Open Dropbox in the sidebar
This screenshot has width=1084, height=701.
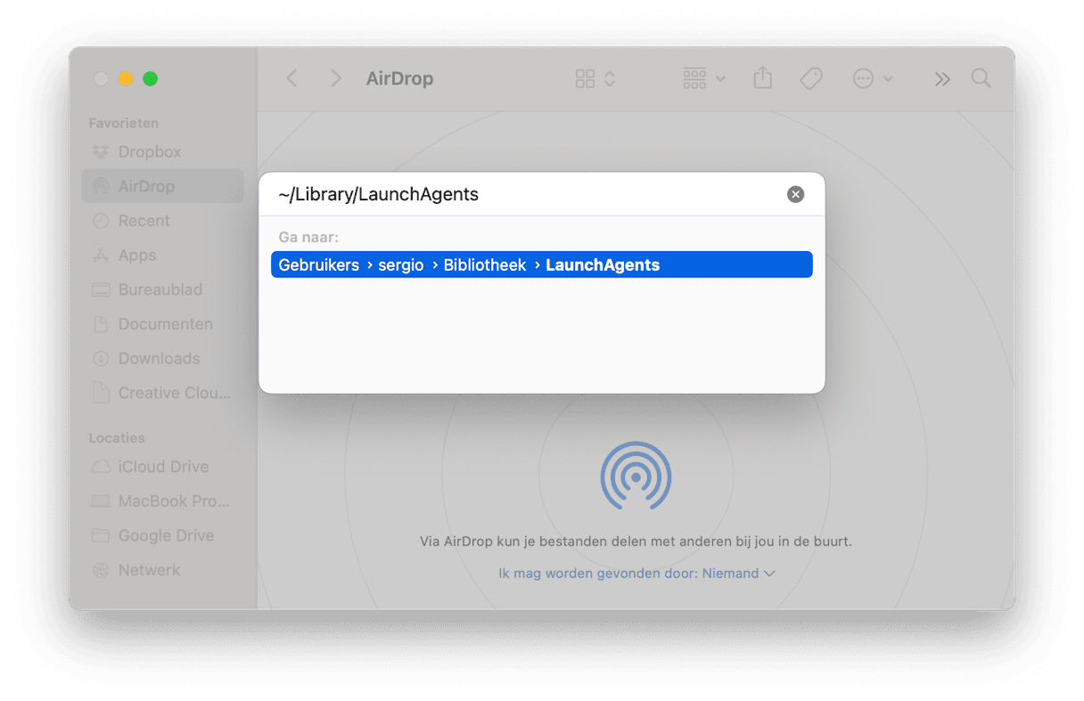(149, 152)
